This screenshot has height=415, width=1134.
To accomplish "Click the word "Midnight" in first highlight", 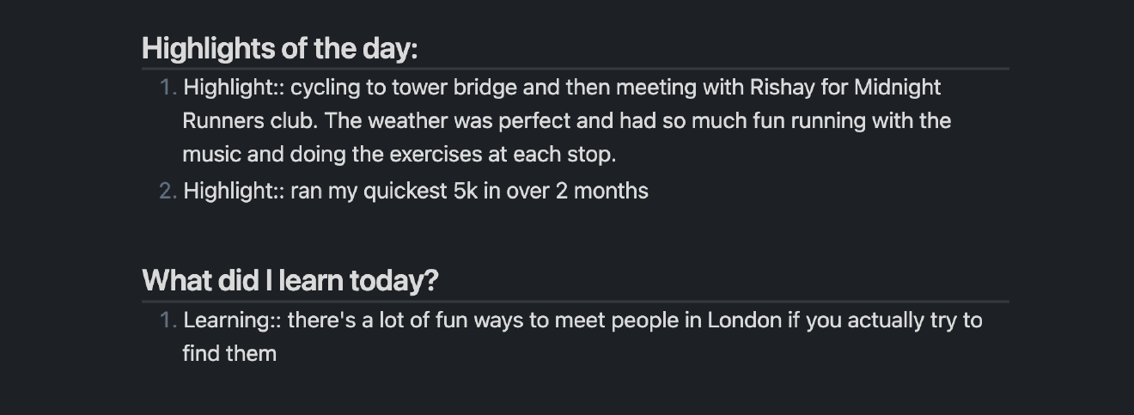I will [897, 88].
